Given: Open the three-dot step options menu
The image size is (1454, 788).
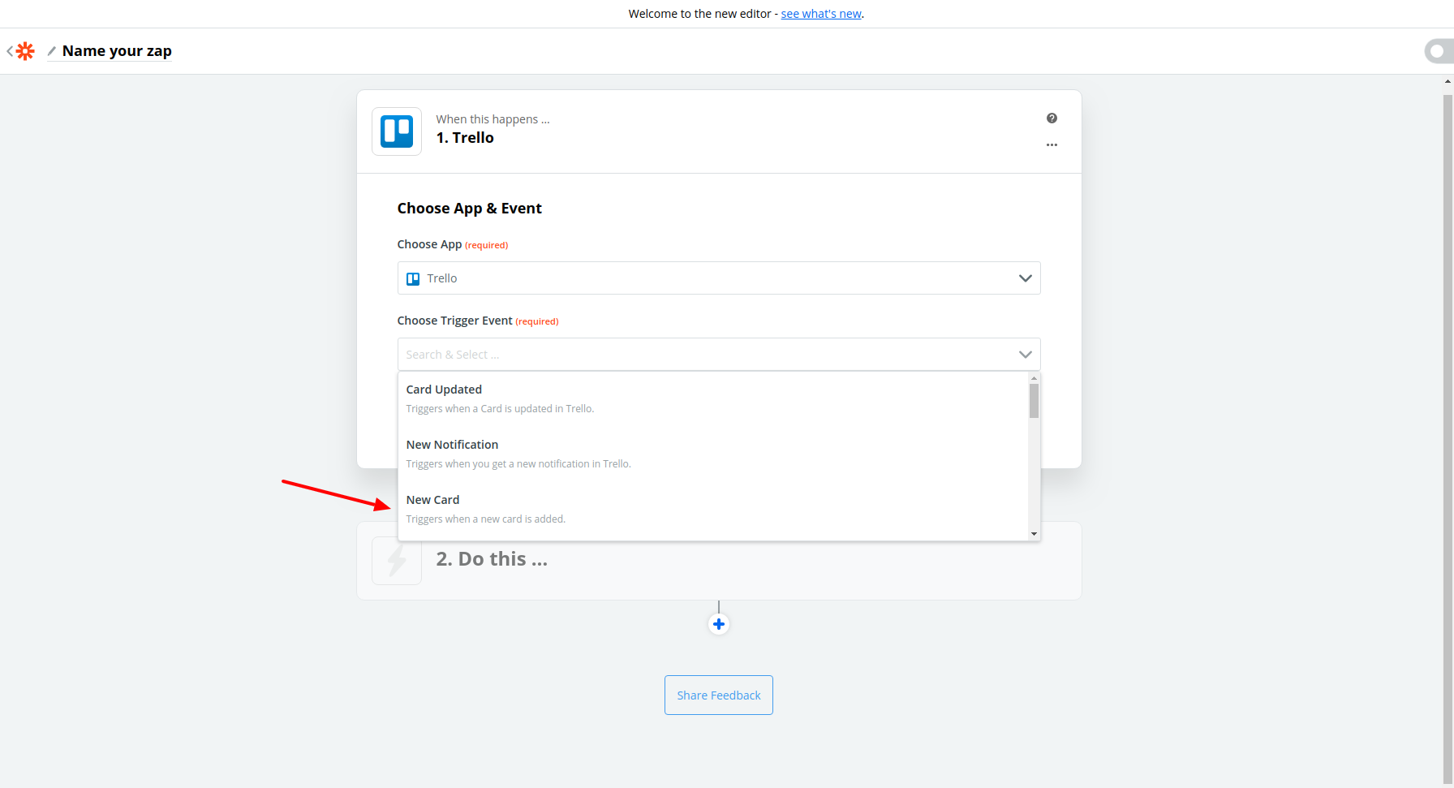Looking at the screenshot, I should click(x=1052, y=145).
